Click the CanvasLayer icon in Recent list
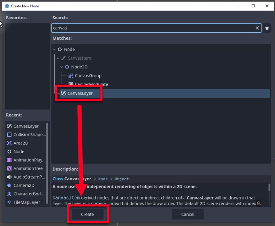The image size is (275, 226). click(x=9, y=126)
